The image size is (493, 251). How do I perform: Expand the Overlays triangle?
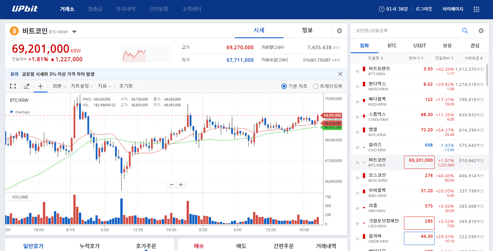tap(12, 112)
